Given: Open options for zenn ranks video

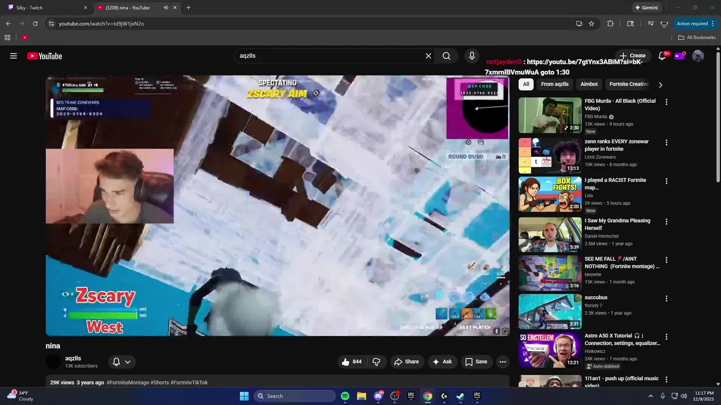Looking at the screenshot, I should [x=666, y=142].
